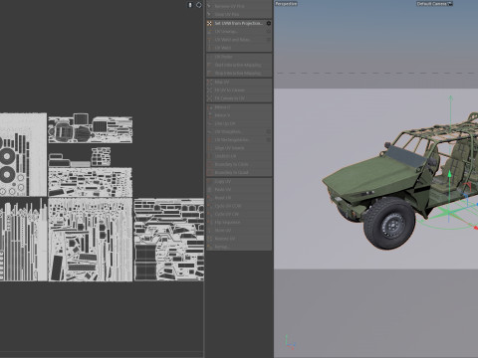Click the rightmost bottom UV tile
This screenshot has height=358, width=478.
point(168,240)
